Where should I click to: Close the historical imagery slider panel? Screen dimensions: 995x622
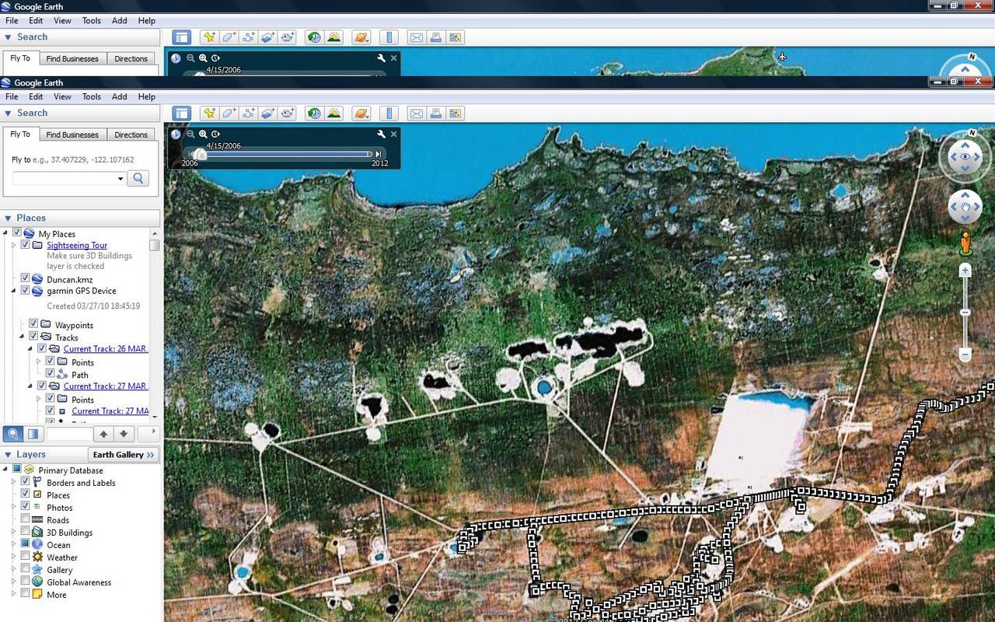(393, 134)
